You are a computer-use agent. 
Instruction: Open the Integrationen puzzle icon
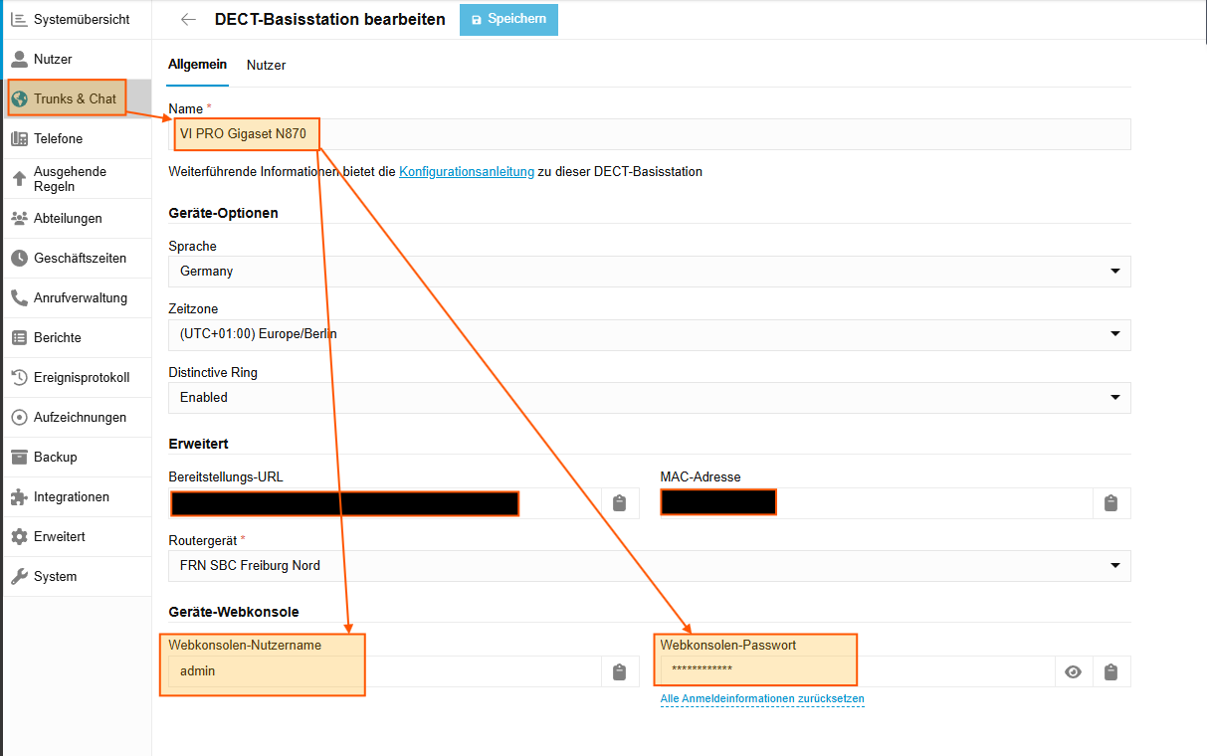pos(19,497)
